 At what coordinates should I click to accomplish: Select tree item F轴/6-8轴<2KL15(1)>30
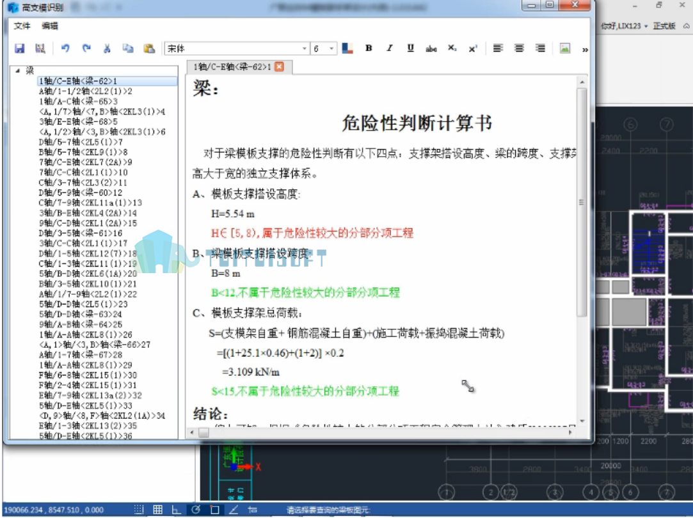(x=88, y=375)
